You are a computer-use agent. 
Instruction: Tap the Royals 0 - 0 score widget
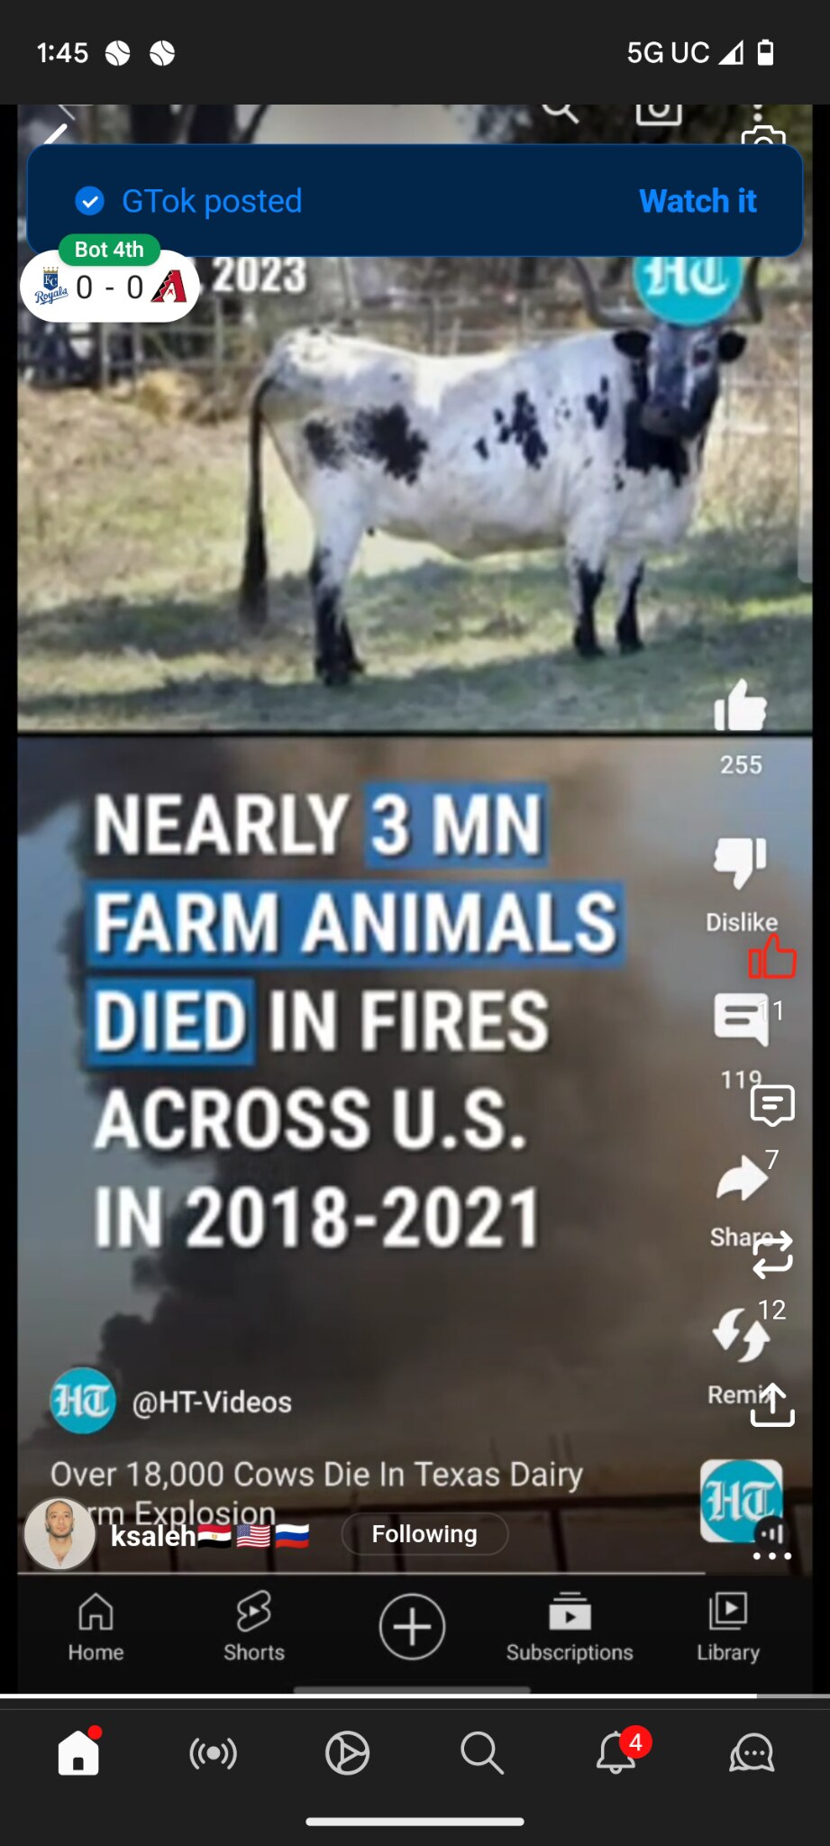109,279
